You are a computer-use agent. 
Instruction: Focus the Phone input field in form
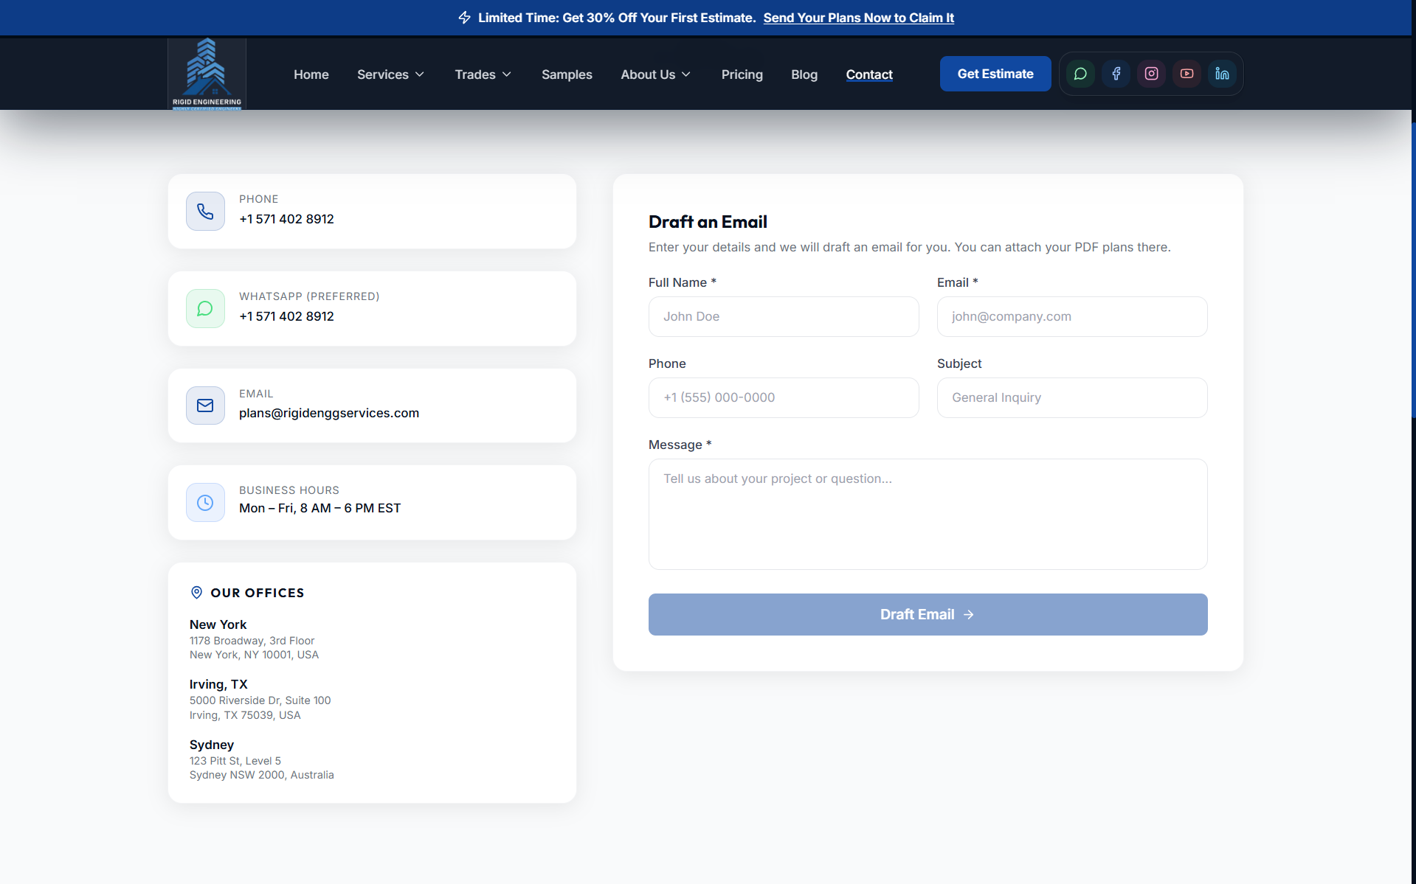[784, 397]
